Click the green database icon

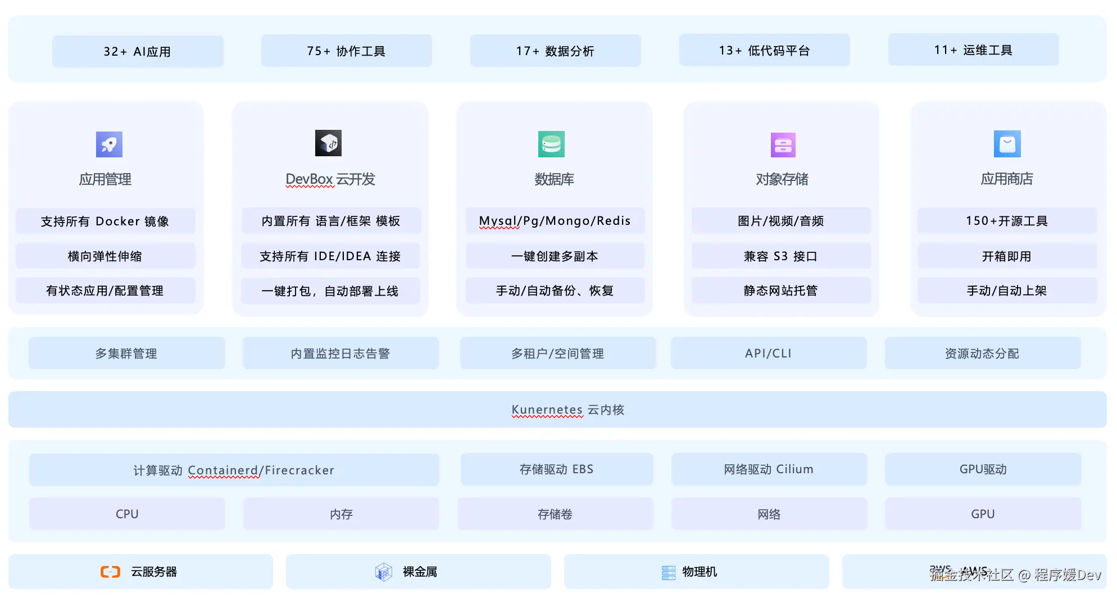pyautogui.click(x=551, y=144)
